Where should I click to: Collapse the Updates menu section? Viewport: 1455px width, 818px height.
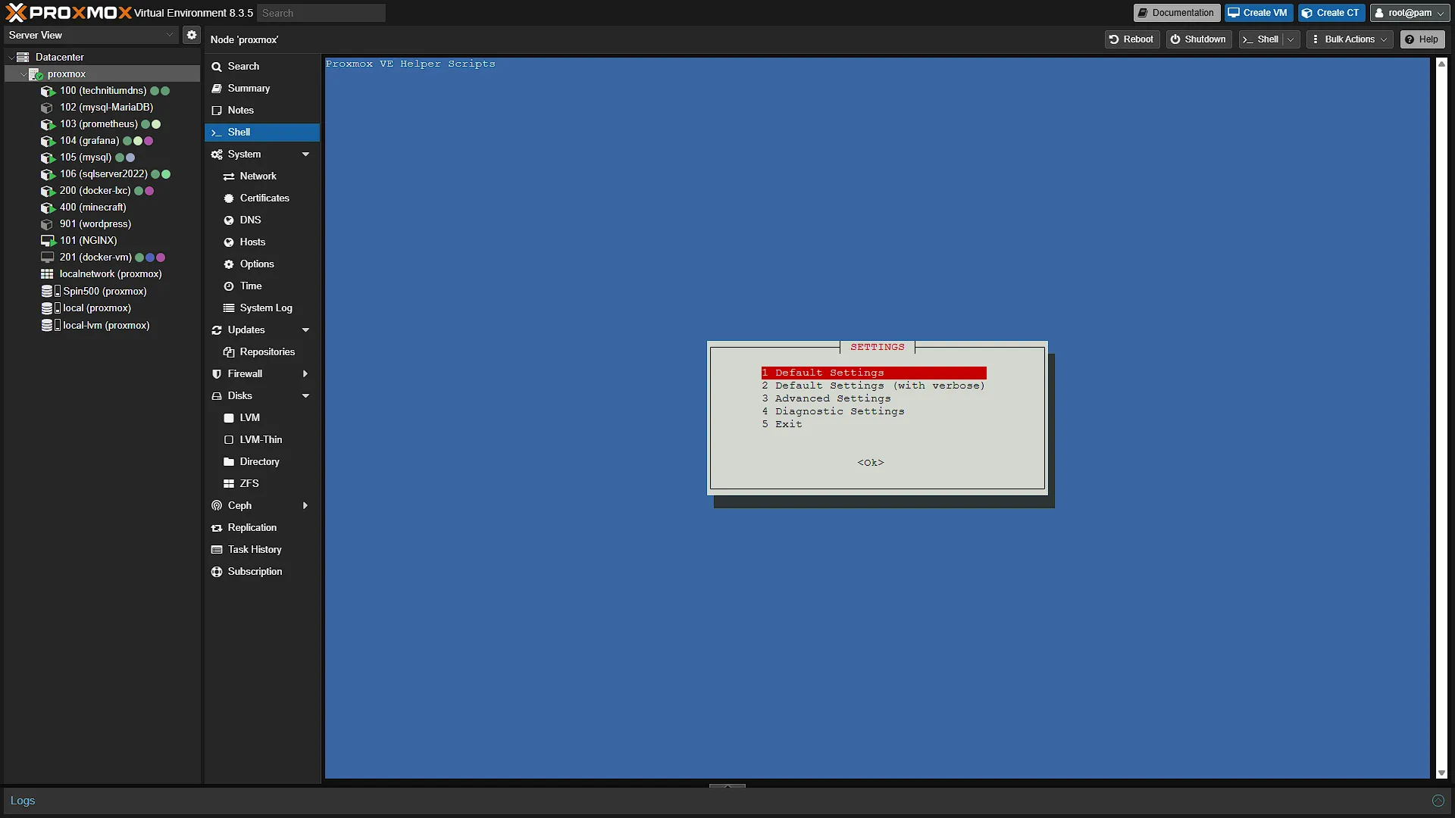tap(305, 329)
